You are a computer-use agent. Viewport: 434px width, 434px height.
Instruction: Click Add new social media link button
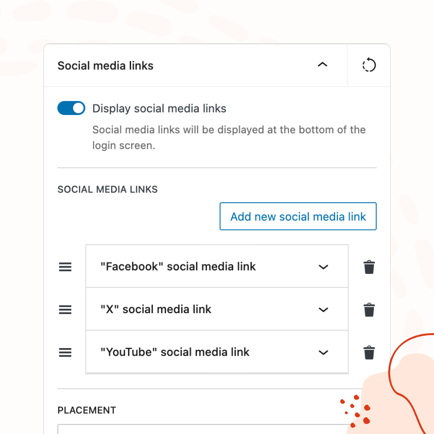coord(298,217)
